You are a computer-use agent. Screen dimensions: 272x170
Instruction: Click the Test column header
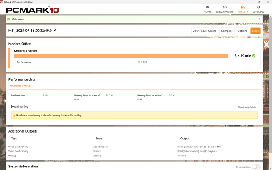pos(14,139)
